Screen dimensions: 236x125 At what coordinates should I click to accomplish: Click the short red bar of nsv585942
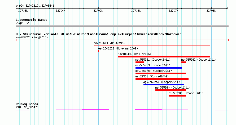click(x=183, y=62)
